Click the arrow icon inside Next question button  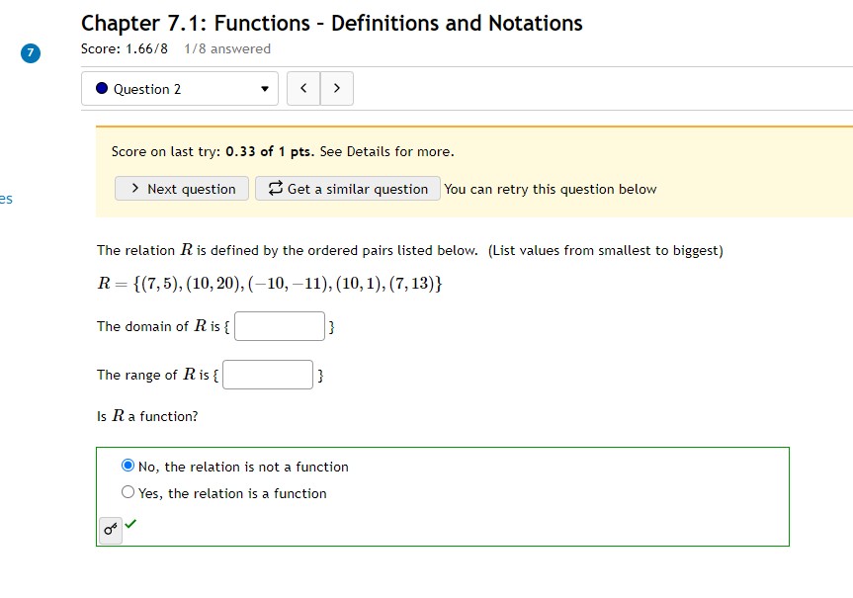pos(133,188)
